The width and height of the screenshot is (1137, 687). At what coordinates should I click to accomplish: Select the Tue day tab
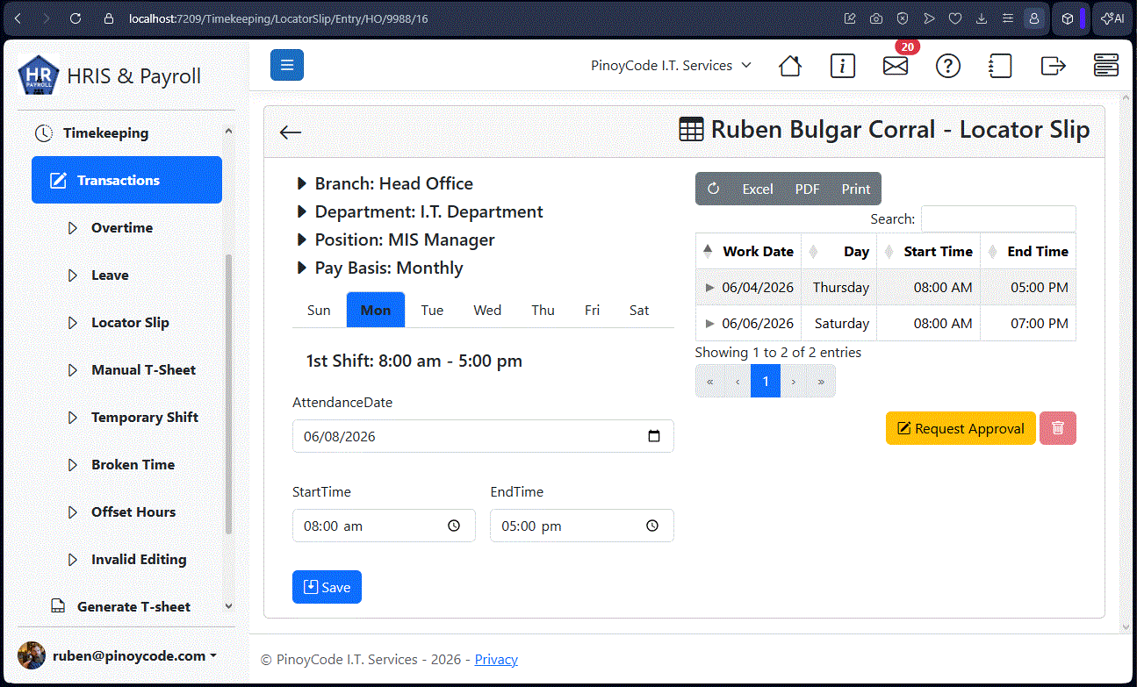pos(432,310)
